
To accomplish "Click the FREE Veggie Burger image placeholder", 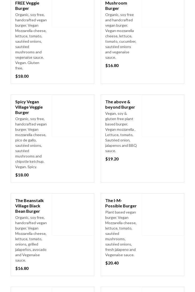I will [x=73, y=13].
